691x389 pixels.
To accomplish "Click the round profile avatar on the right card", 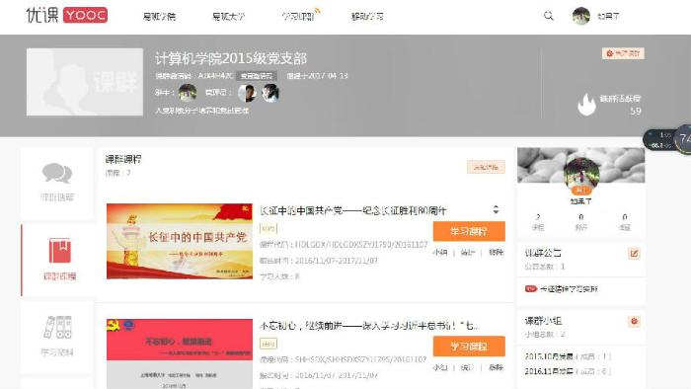I will click(581, 175).
